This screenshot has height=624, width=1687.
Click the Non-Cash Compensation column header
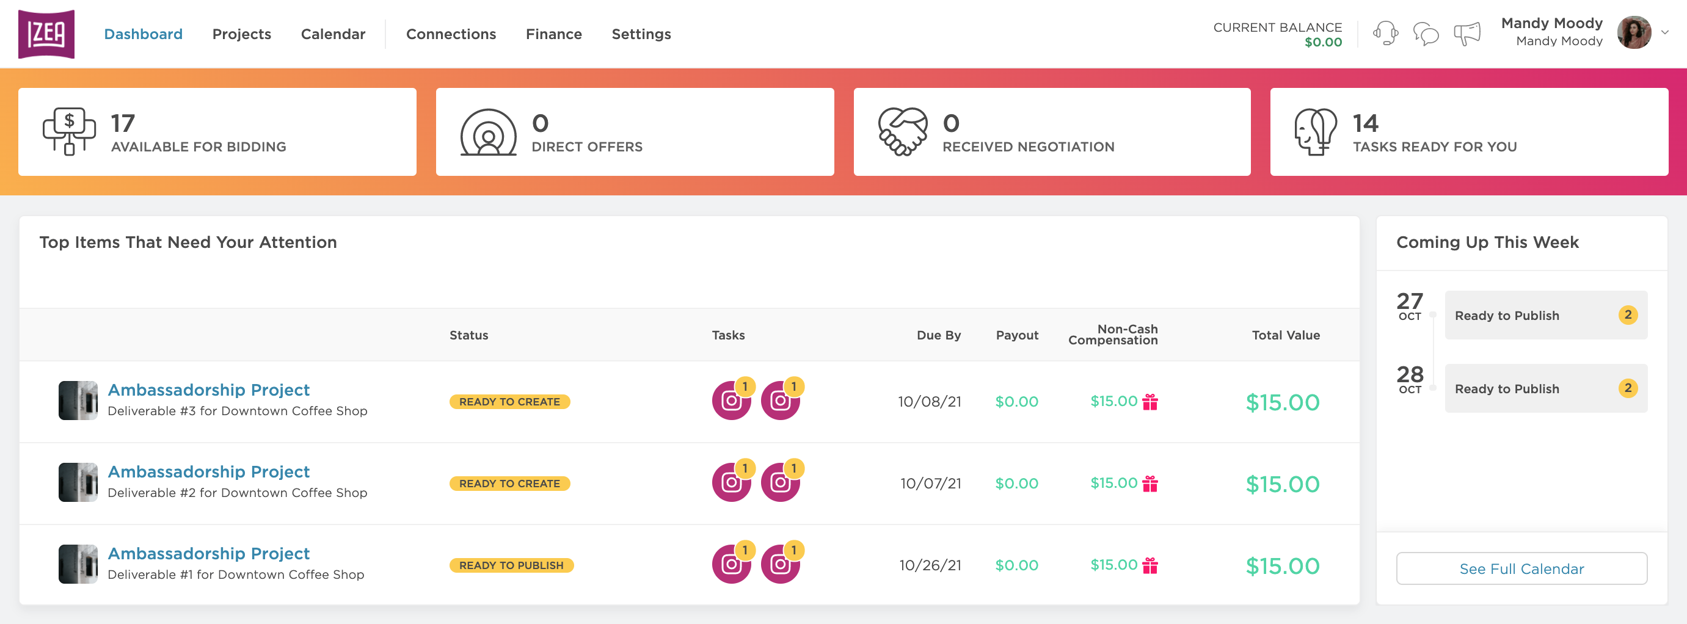coord(1113,335)
